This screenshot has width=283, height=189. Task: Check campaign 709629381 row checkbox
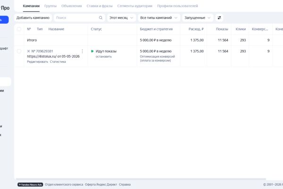coord(19,51)
